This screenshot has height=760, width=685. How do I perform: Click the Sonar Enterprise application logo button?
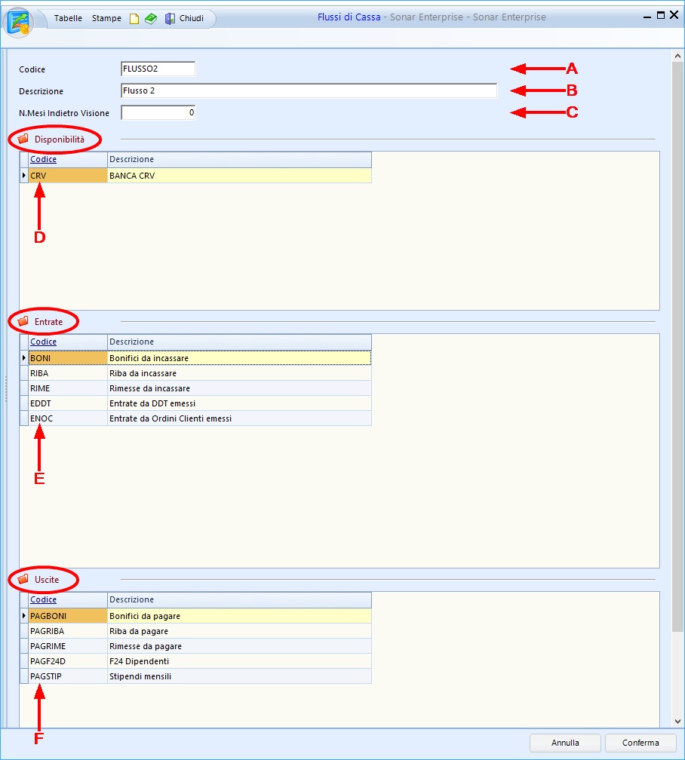[19, 21]
